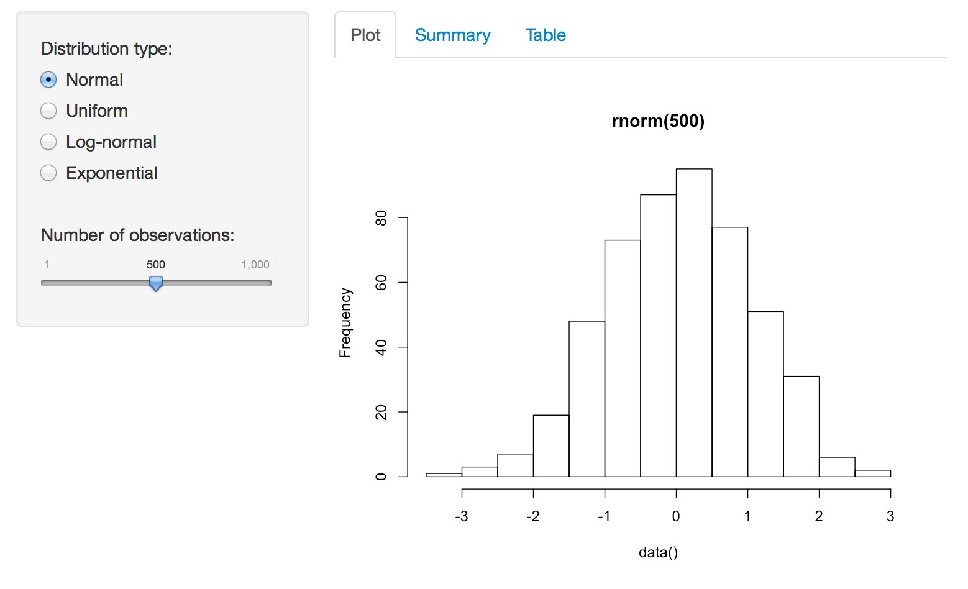Click the slider's minimum label 1
Viewport: 968px width, 589px height.
(x=47, y=265)
